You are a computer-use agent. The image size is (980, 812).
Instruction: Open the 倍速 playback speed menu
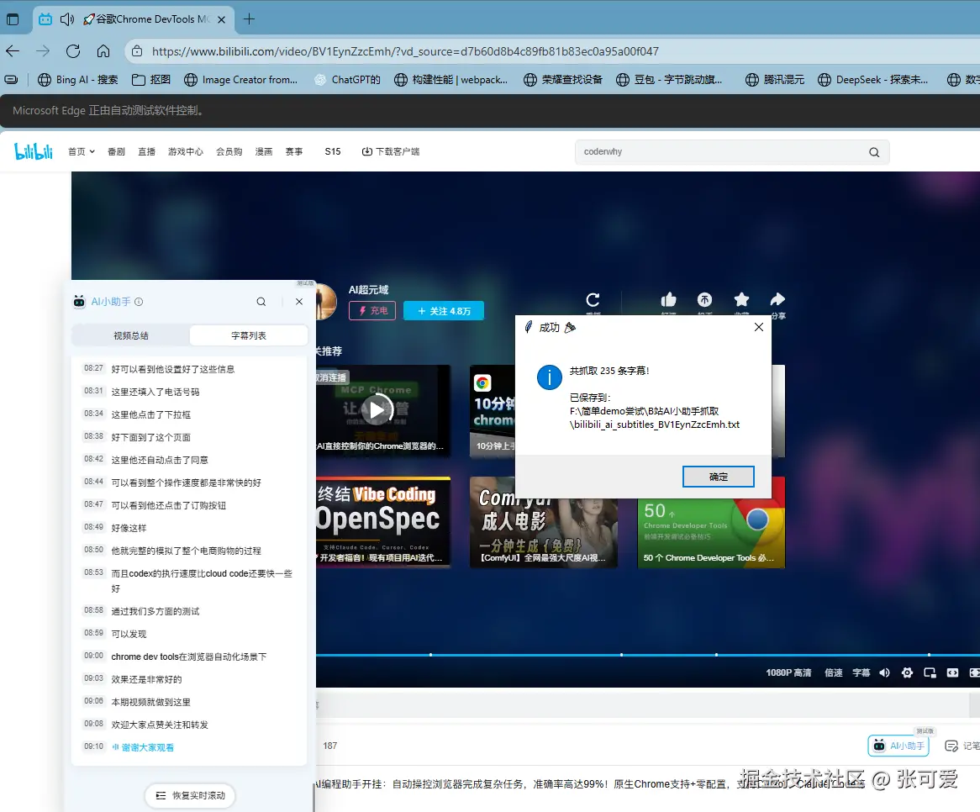point(833,672)
